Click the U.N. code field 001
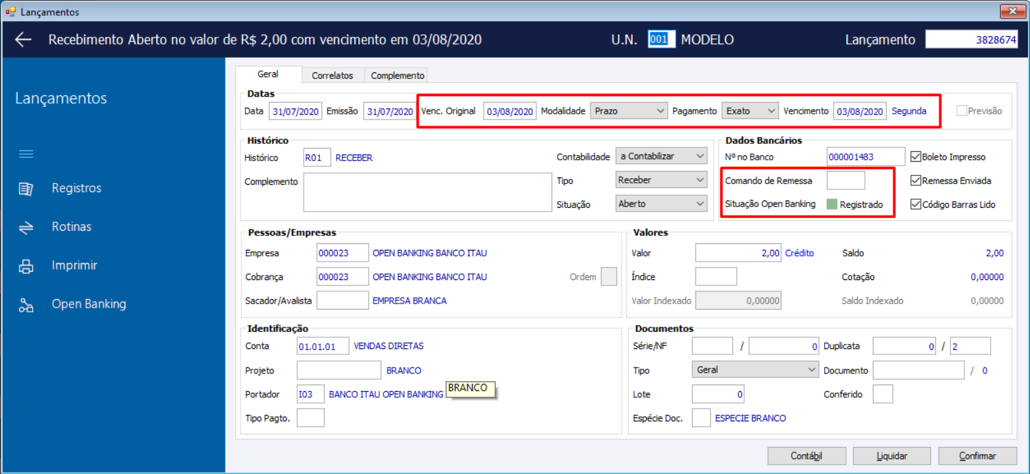The image size is (1030, 474). click(661, 39)
